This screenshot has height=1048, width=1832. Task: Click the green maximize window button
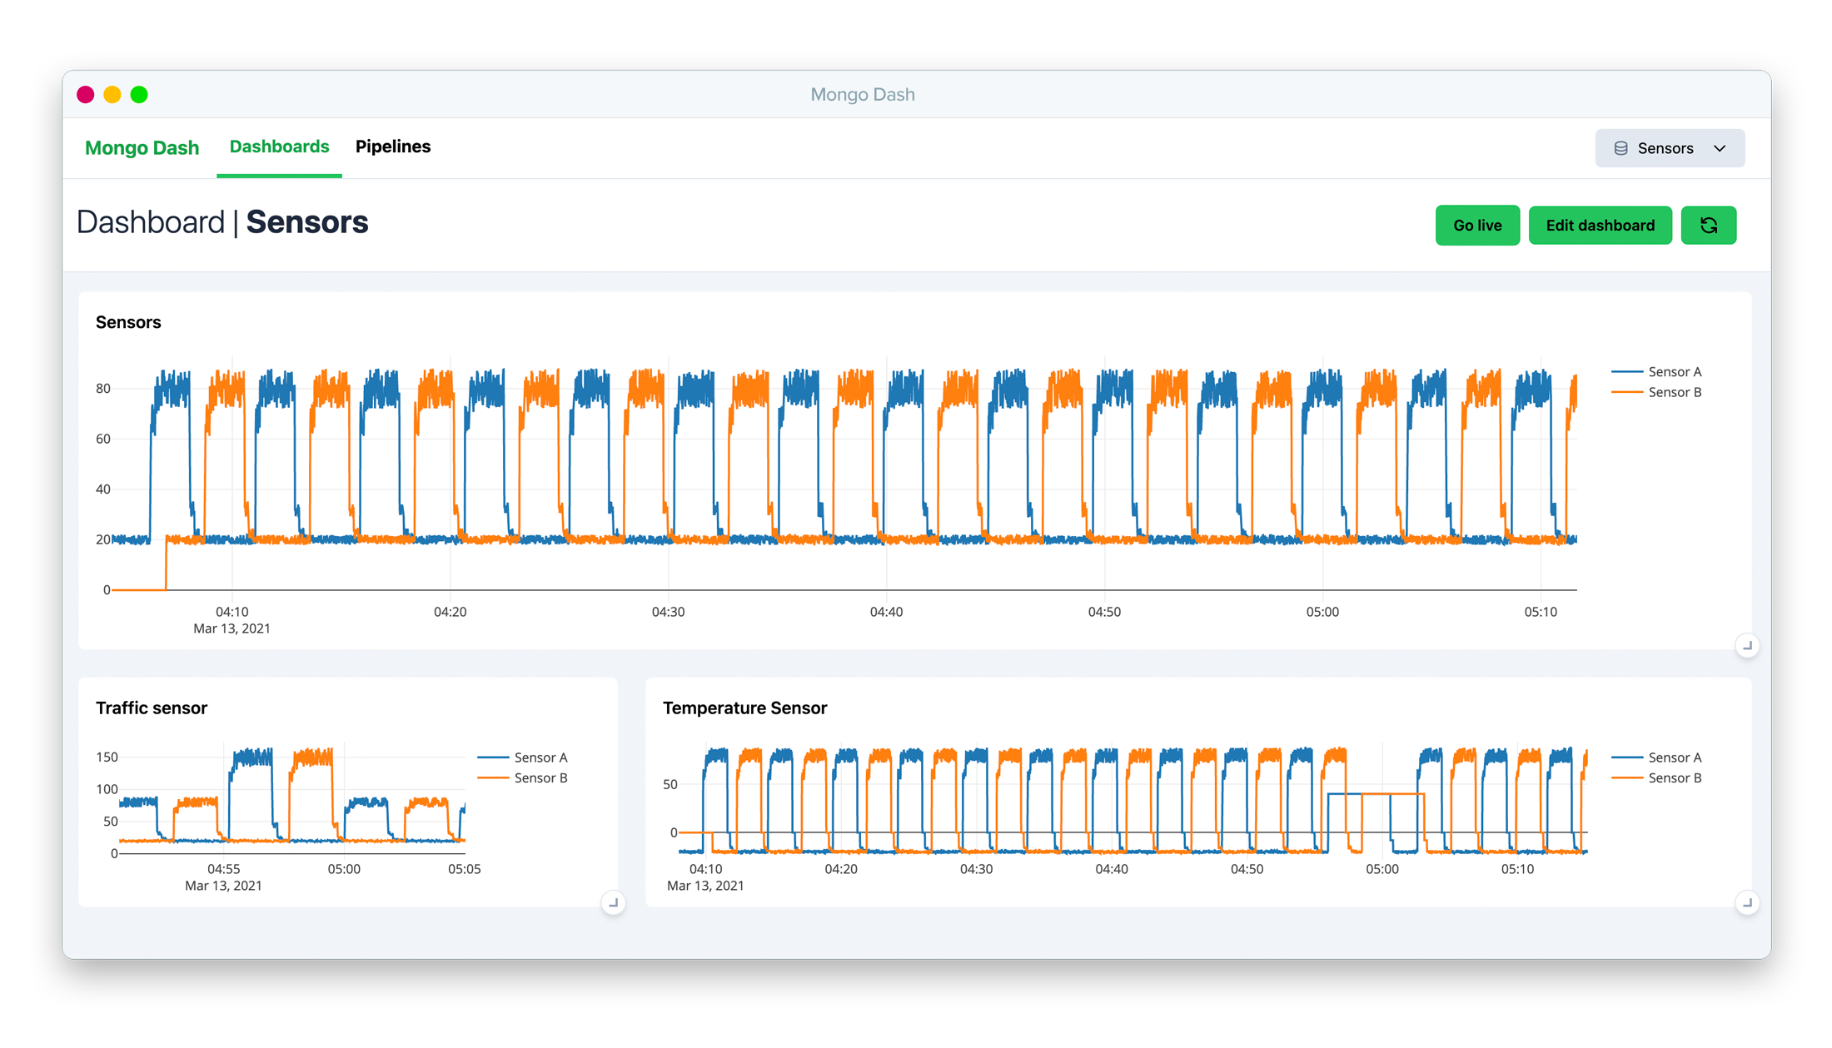click(139, 95)
